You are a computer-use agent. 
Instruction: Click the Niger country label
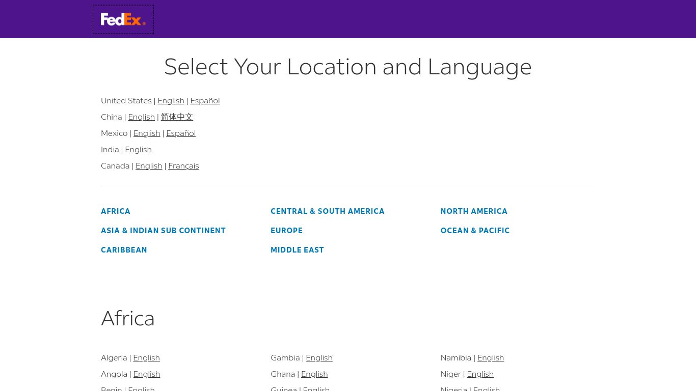pos(451,374)
